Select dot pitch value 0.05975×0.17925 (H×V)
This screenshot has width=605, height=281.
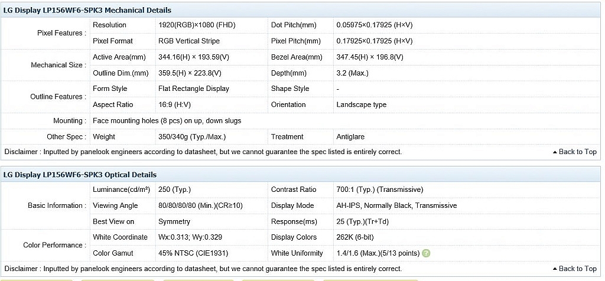click(x=374, y=25)
